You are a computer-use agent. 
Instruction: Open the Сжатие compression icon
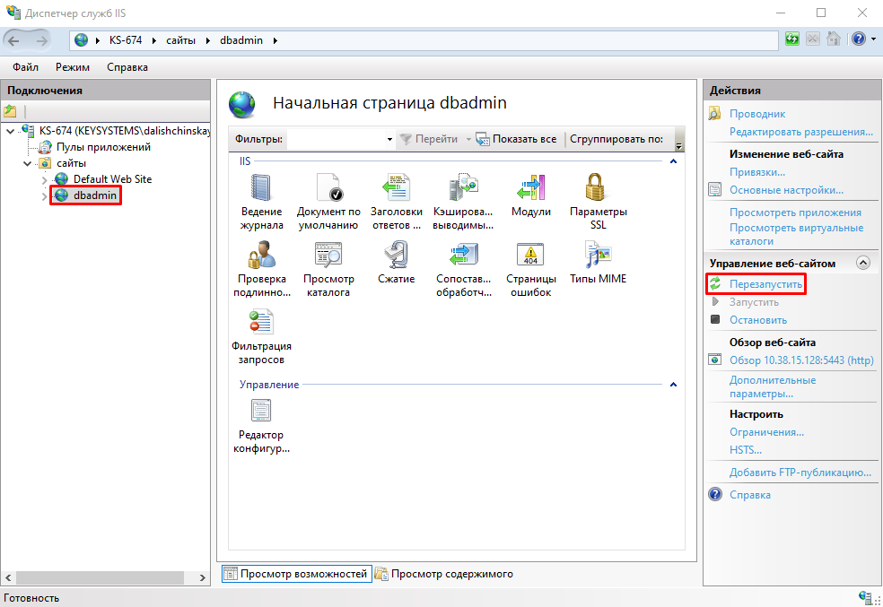tap(396, 256)
